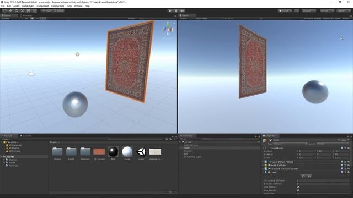The image size is (353, 198).
Task: Click the Cloth GameObject cube icon in Inspector
Action: click(265, 141)
